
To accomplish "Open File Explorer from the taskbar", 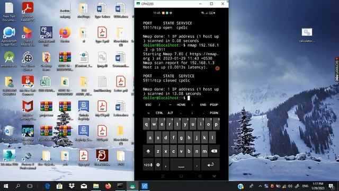I will (96, 186).
